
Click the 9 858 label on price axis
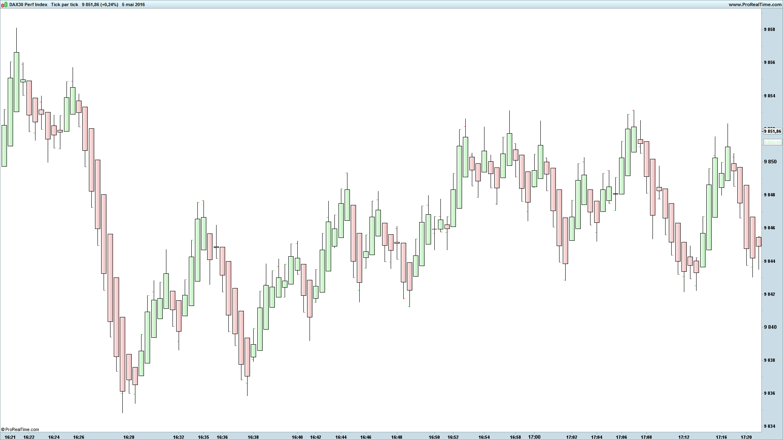(770, 29)
